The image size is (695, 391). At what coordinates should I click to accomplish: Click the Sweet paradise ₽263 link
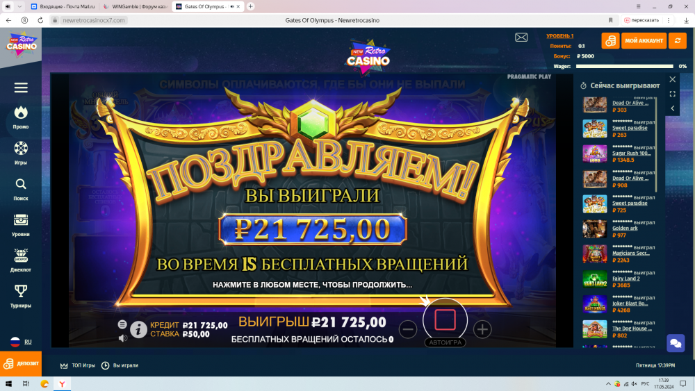[630, 128]
